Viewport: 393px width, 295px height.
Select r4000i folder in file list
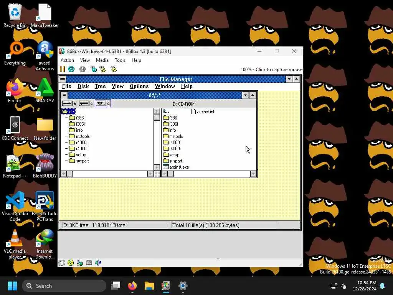pyautogui.click(x=172, y=149)
